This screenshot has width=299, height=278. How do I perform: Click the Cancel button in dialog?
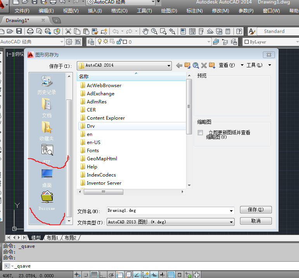tap(256, 221)
